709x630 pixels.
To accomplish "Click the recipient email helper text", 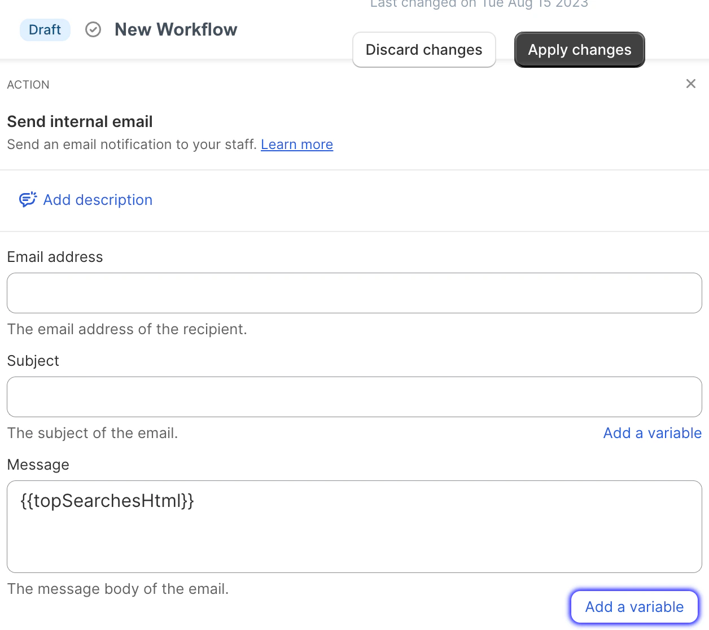I will (x=126, y=329).
